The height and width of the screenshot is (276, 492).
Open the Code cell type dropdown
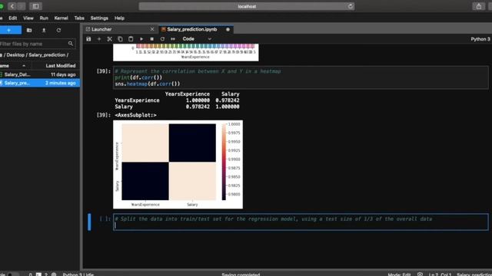(197, 39)
